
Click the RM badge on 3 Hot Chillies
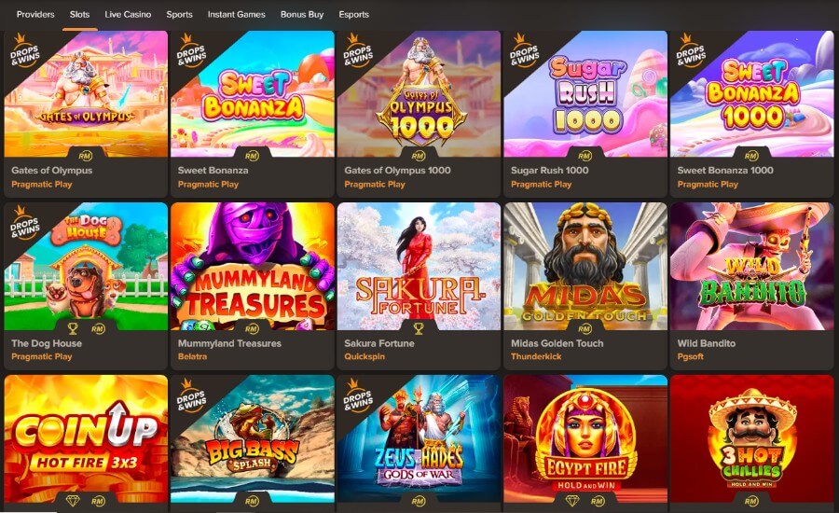pyautogui.click(x=751, y=501)
